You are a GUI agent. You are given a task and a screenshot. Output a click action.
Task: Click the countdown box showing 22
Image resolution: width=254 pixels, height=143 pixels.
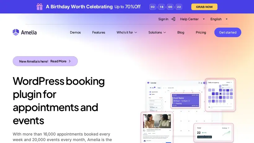click(179, 7)
